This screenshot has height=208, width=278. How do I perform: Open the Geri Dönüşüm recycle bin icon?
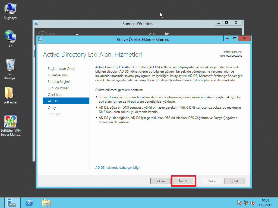point(11,69)
